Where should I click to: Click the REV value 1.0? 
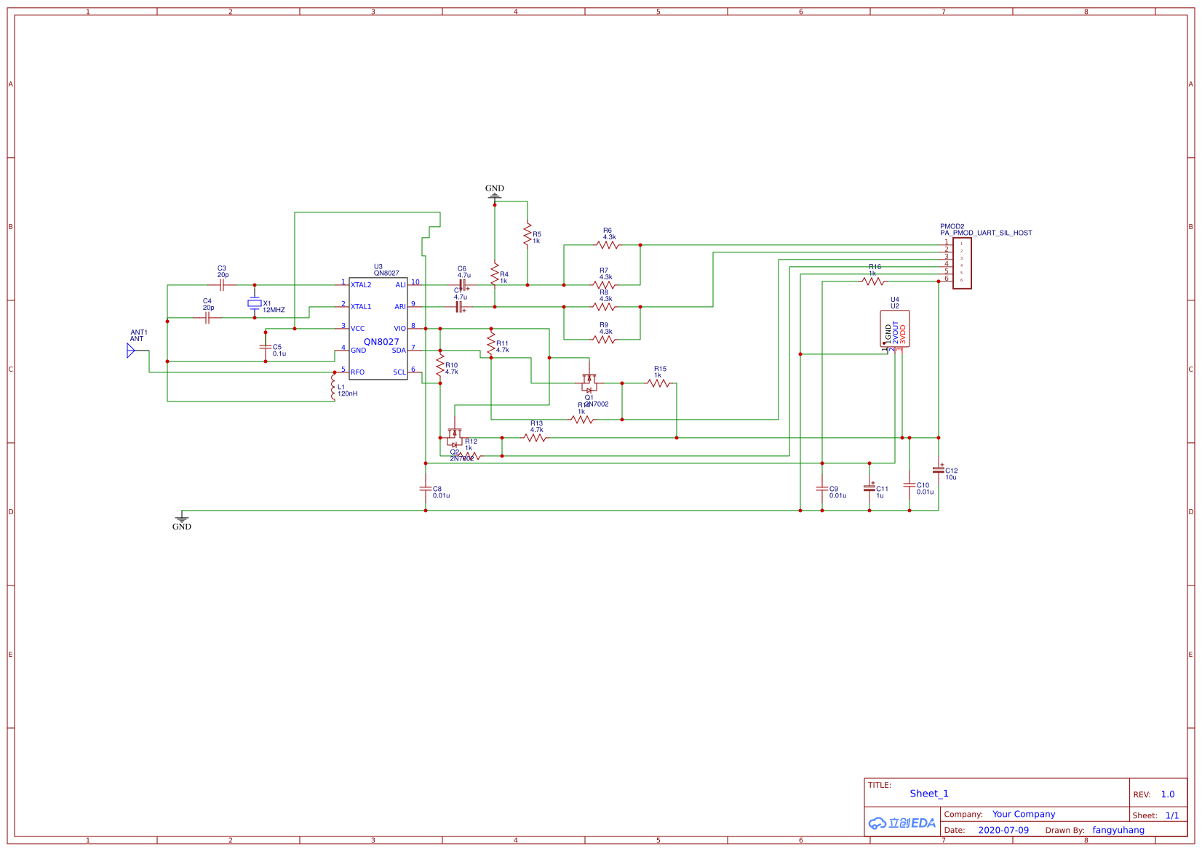(x=1168, y=794)
